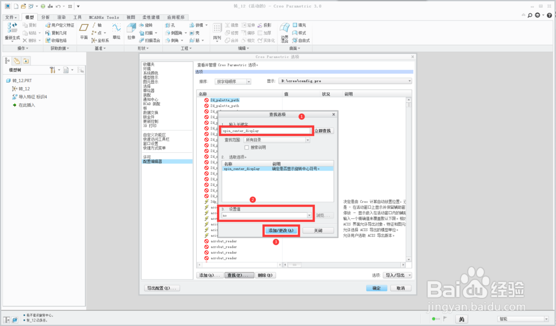Screen dimensions: 556x326
Task: Toggle the 搜索说明 checkbox
Action: (246, 147)
